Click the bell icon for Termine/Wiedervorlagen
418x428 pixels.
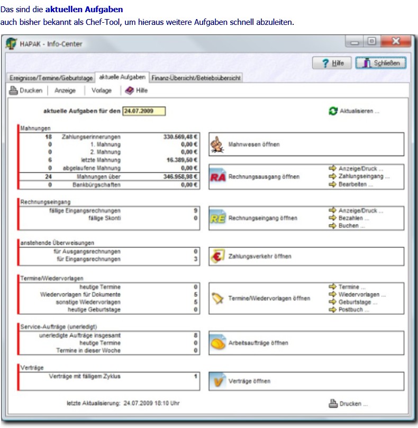[x=218, y=298]
